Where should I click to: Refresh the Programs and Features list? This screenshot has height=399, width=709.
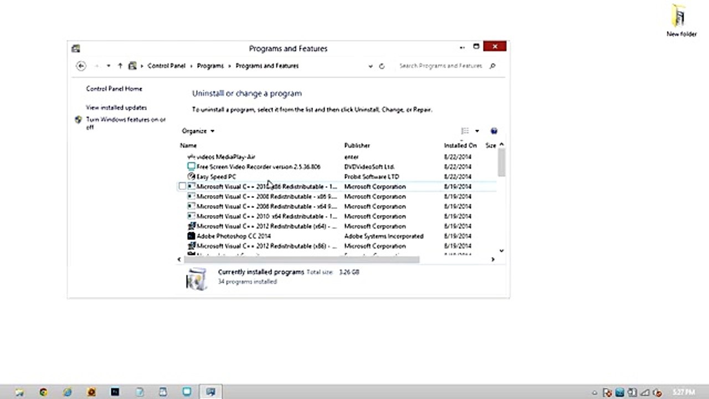[x=382, y=66]
